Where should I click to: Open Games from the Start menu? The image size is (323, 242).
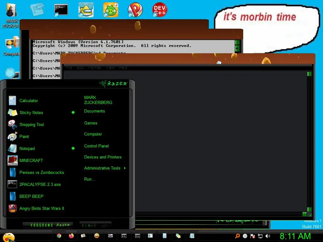click(x=91, y=123)
